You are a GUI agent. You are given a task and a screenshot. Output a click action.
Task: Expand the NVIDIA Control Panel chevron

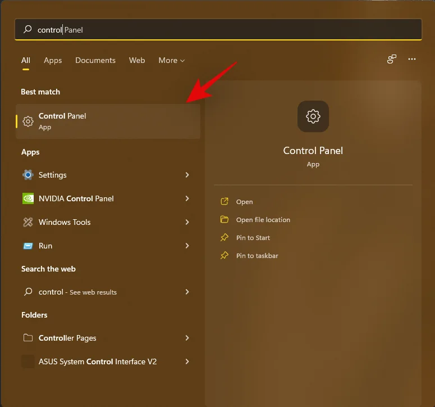(x=187, y=198)
